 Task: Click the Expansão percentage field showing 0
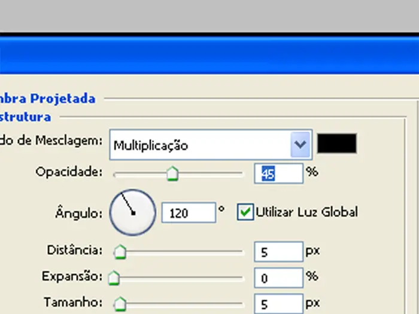[278, 278]
